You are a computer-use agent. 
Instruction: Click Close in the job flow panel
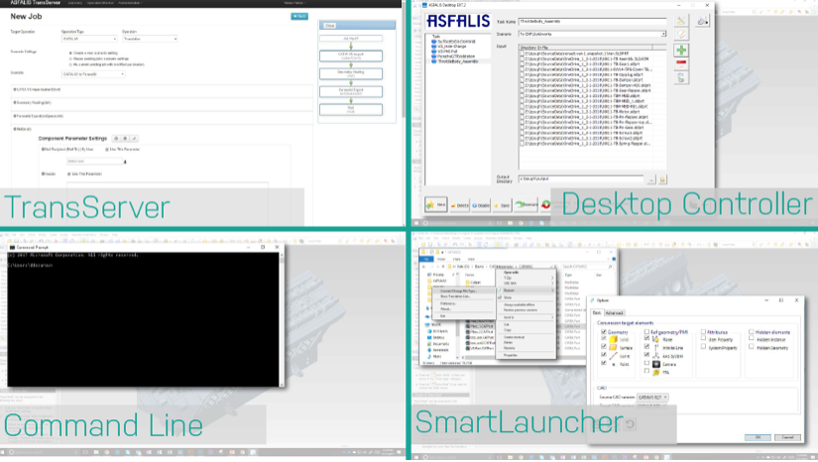pos(329,26)
